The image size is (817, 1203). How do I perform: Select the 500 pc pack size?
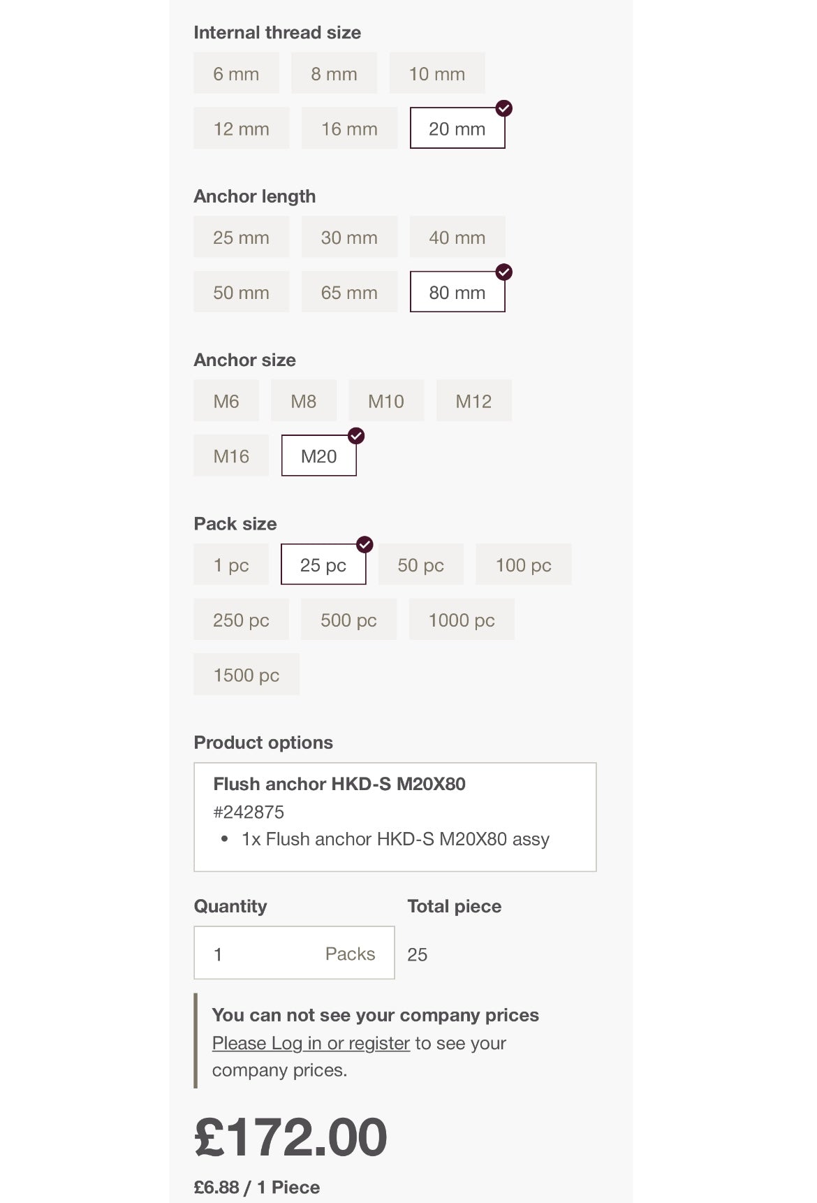pyautogui.click(x=348, y=620)
